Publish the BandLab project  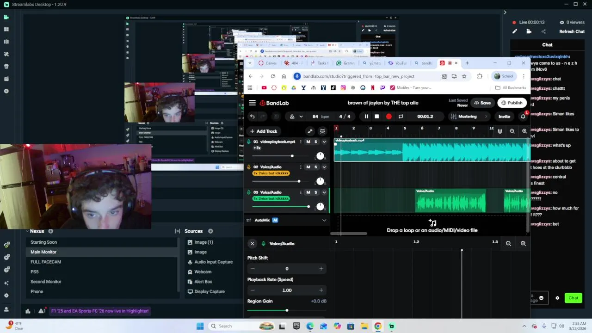pyautogui.click(x=512, y=103)
